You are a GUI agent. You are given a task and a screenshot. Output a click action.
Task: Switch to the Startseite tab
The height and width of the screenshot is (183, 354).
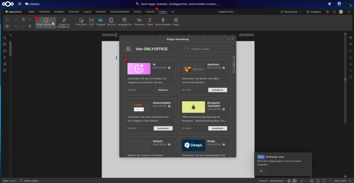point(44,12)
